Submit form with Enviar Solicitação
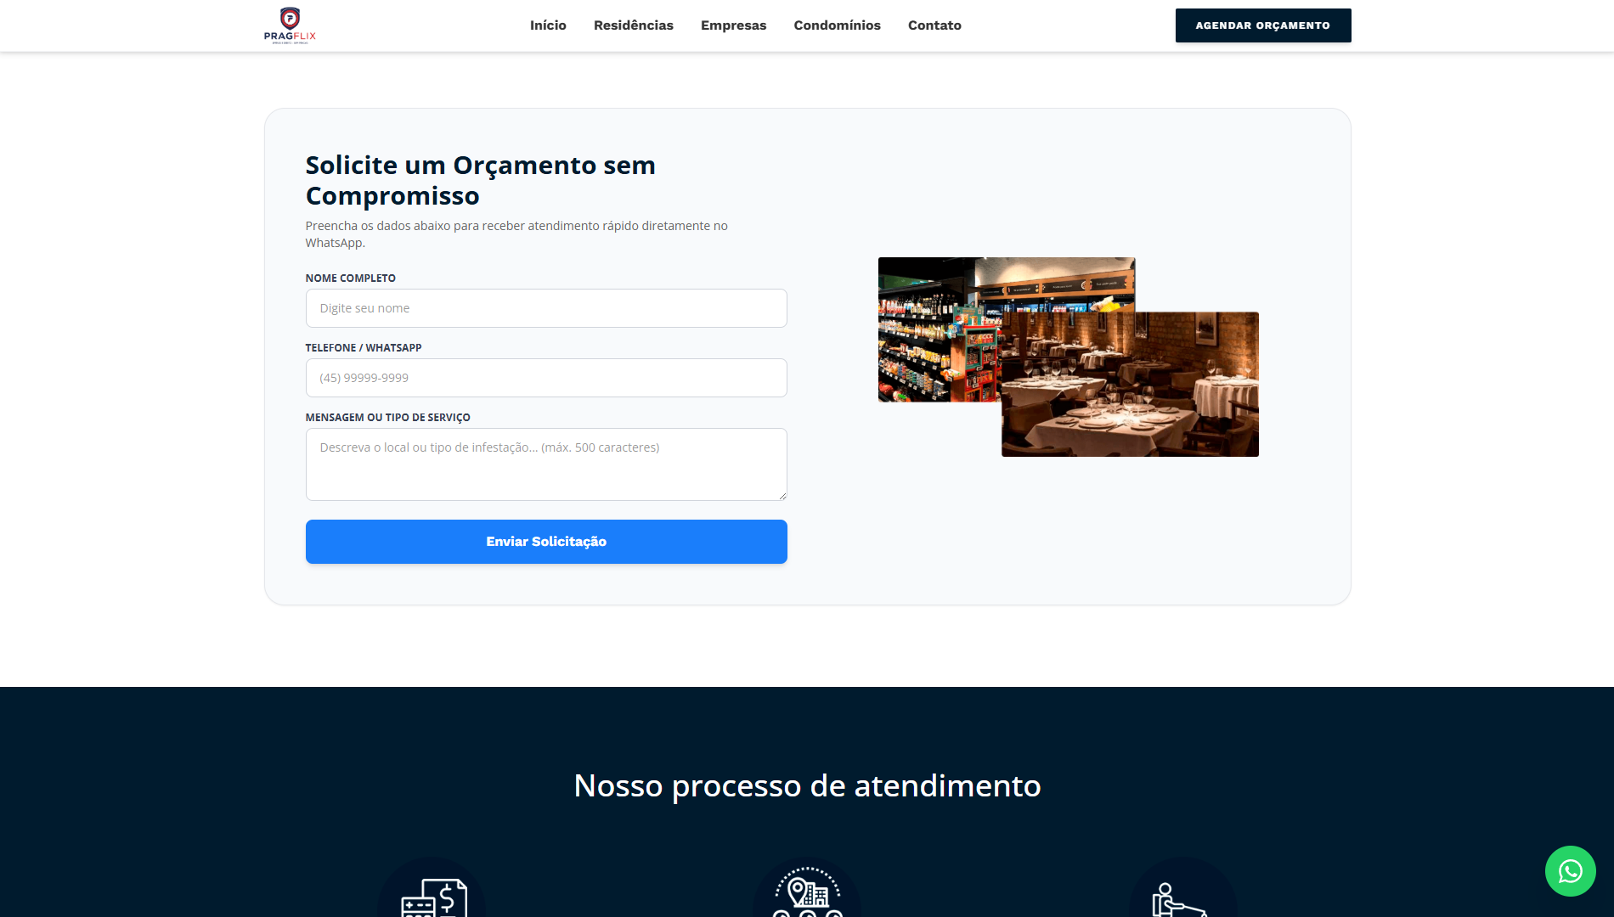 click(546, 542)
